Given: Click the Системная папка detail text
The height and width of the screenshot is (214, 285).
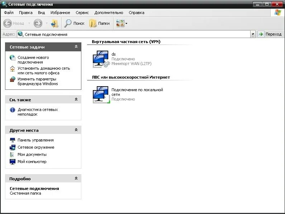Looking at the screenshot, I should (x=25, y=193).
